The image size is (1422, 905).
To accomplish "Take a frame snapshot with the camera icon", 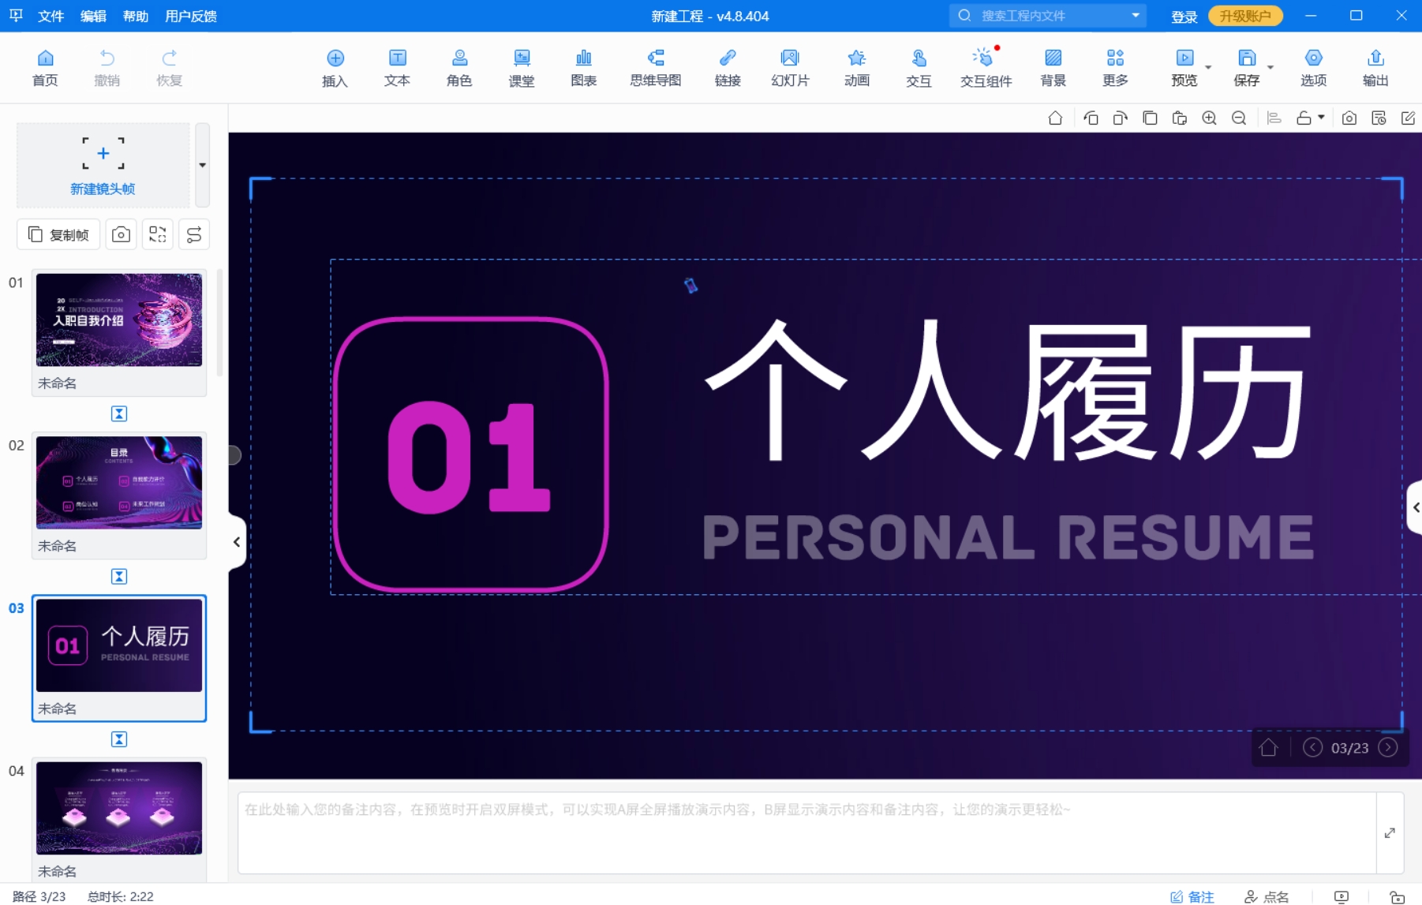I will (121, 234).
